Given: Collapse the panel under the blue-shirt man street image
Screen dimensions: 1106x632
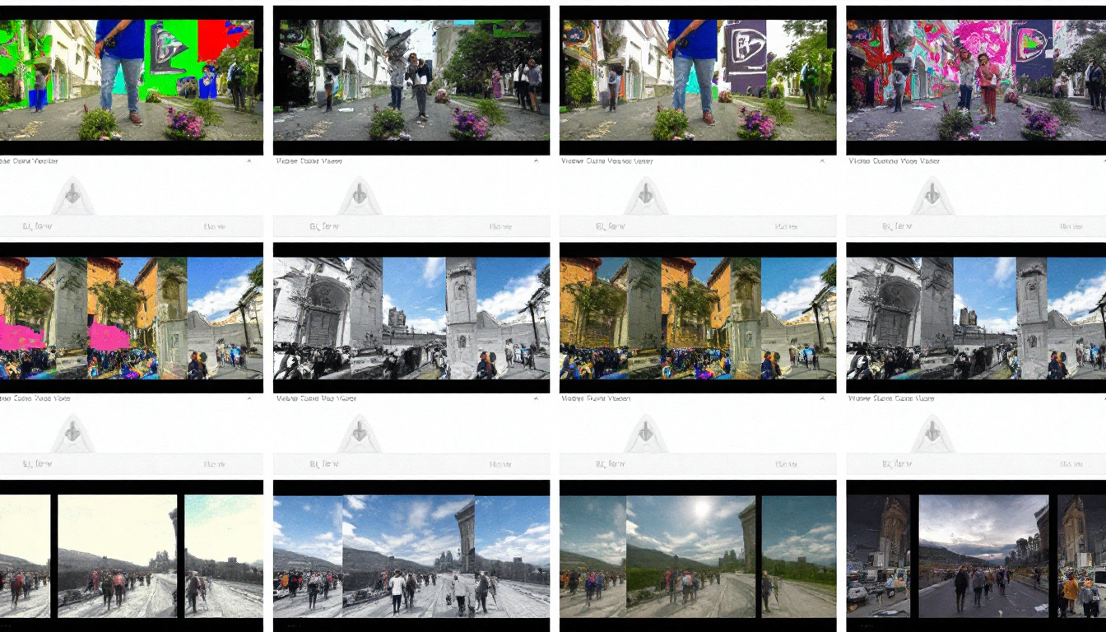Looking at the screenshot, I should click(x=822, y=161).
